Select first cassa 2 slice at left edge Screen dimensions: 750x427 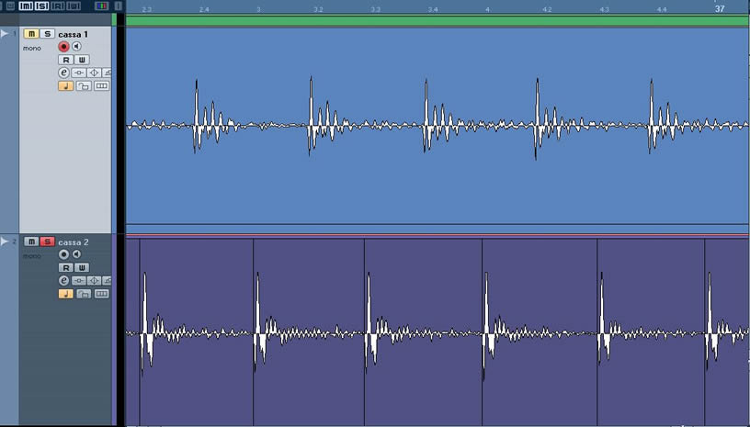click(x=133, y=331)
